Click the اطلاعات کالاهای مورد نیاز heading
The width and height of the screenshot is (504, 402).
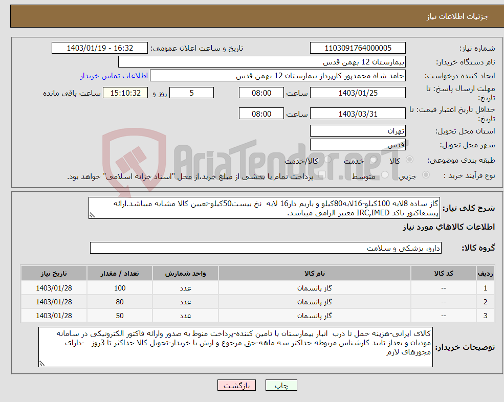[x=449, y=227]
